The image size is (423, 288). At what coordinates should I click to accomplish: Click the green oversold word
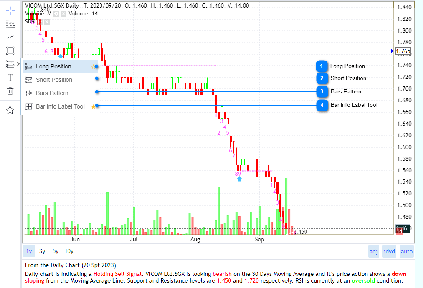point(363,281)
